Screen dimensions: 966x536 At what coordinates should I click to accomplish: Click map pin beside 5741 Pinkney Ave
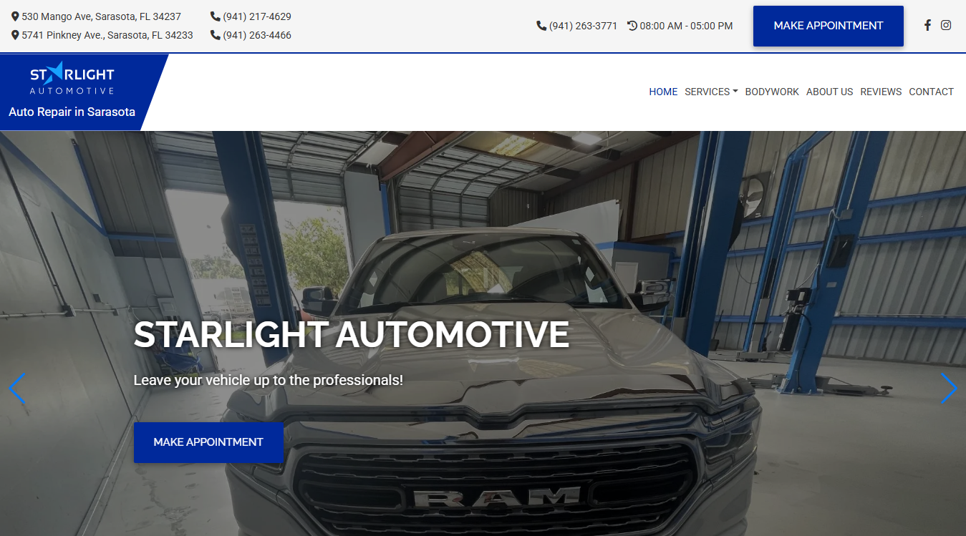pyautogui.click(x=15, y=35)
